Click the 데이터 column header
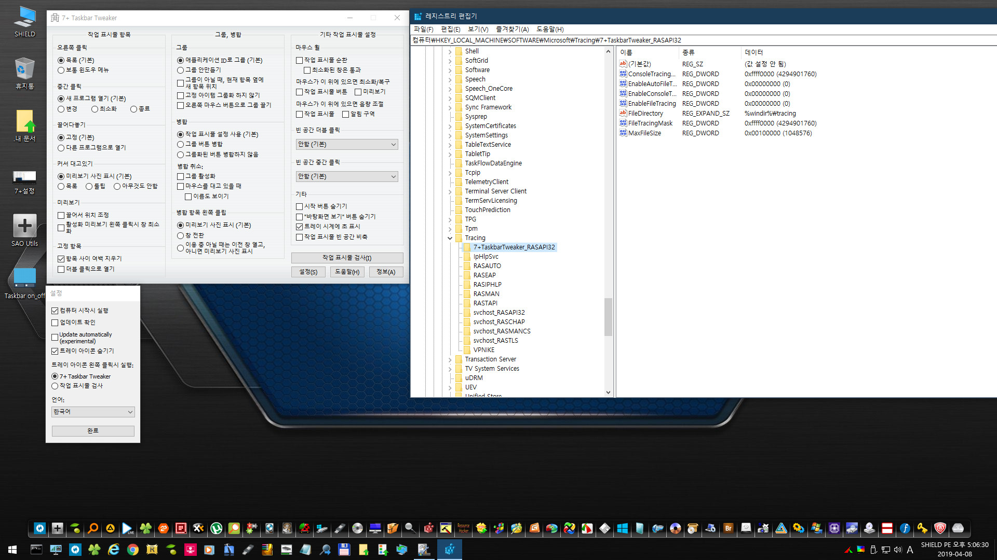This screenshot has height=560, width=997. tap(754, 52)
